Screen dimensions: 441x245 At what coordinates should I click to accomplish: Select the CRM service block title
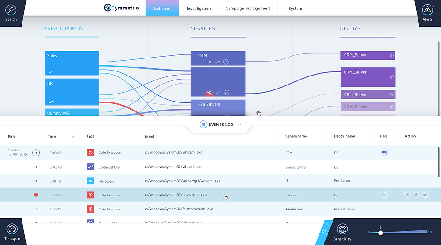[202, 56]
